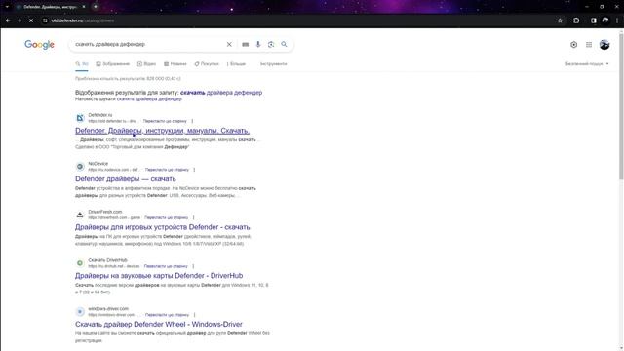This screenshot has height=351, width=624.
Task: Go forward in browser history
Action: coord(19,20)
